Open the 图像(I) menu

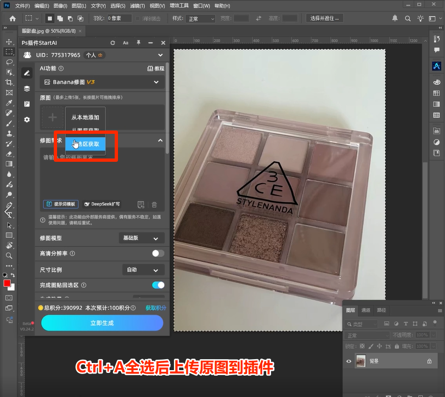pos(60,5)
